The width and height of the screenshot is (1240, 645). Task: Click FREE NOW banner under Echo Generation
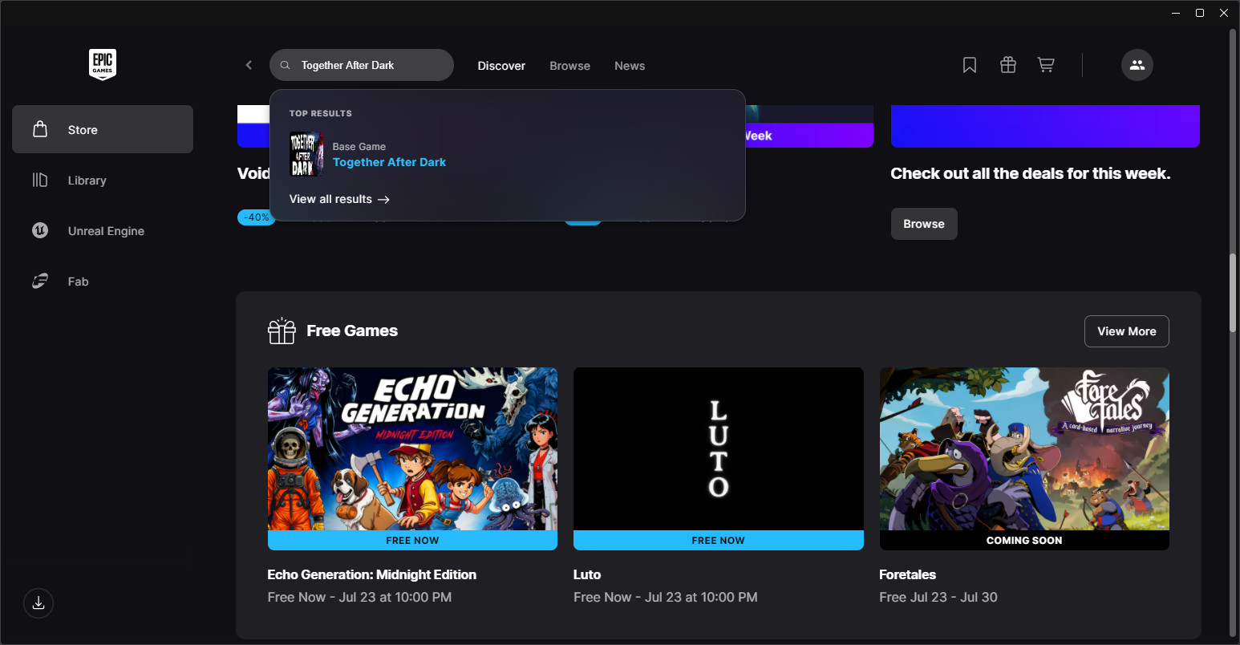[412, 540]
